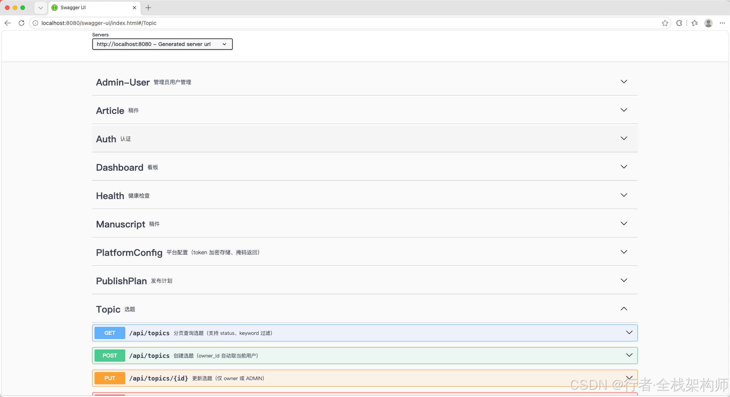
Task: Expand the PlatformConfig section
Action: (x=365, y=252)
